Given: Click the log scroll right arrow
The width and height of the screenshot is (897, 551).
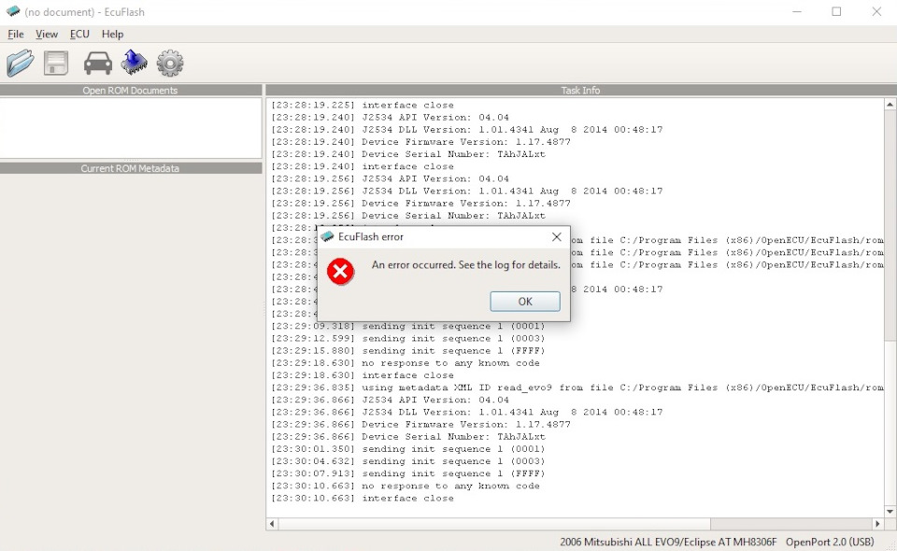Looking at the screenshot, I should (x=877, y=524).
